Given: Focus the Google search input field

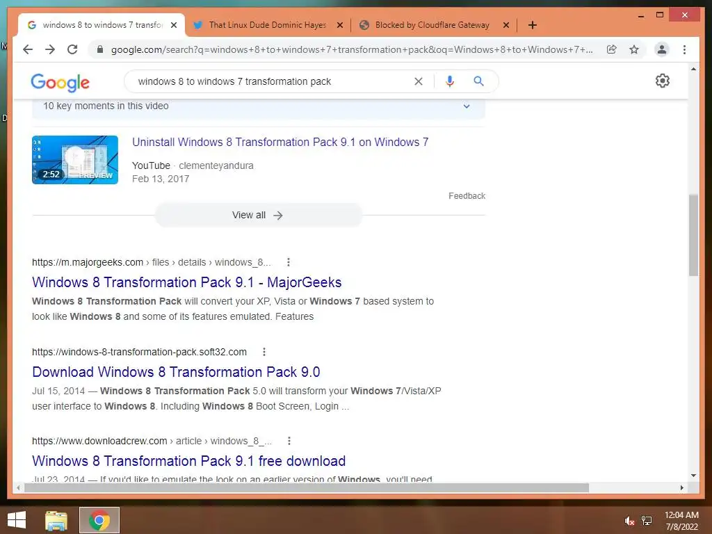Looking at the screenshot, I should pyautogui.click(x=273, y=81).
